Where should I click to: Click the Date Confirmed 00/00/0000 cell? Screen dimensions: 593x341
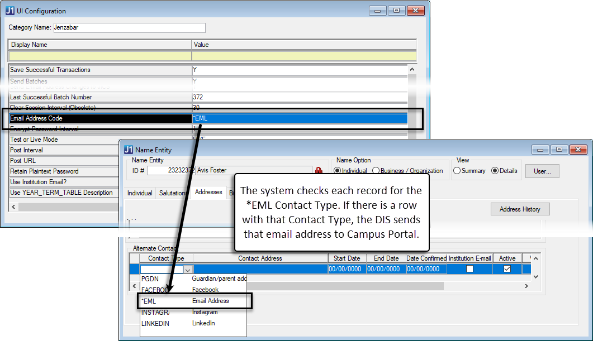point(426,269)
